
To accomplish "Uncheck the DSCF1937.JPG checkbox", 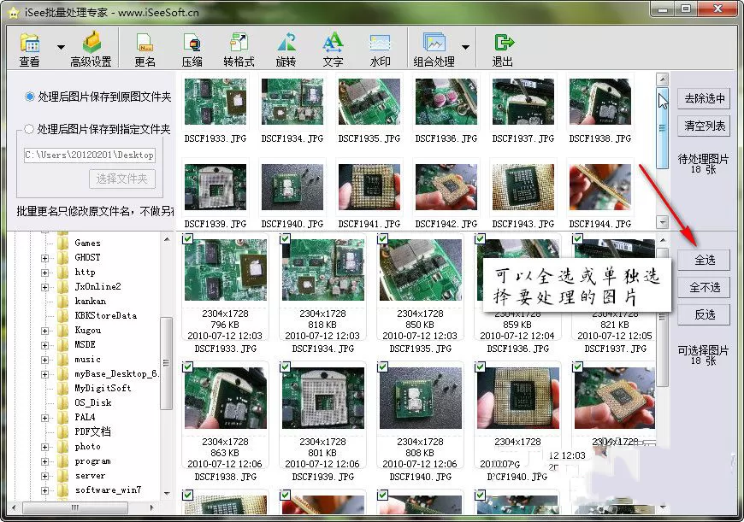I will click(x=577, y=238).
